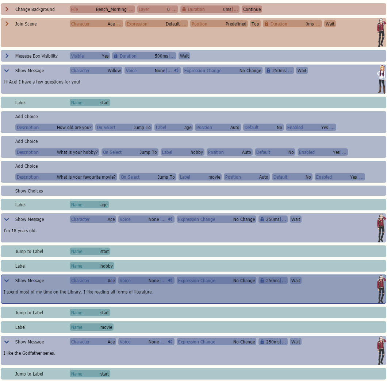
Task: Click lock icon in the Godfather message row
Action: coord(262,342)
